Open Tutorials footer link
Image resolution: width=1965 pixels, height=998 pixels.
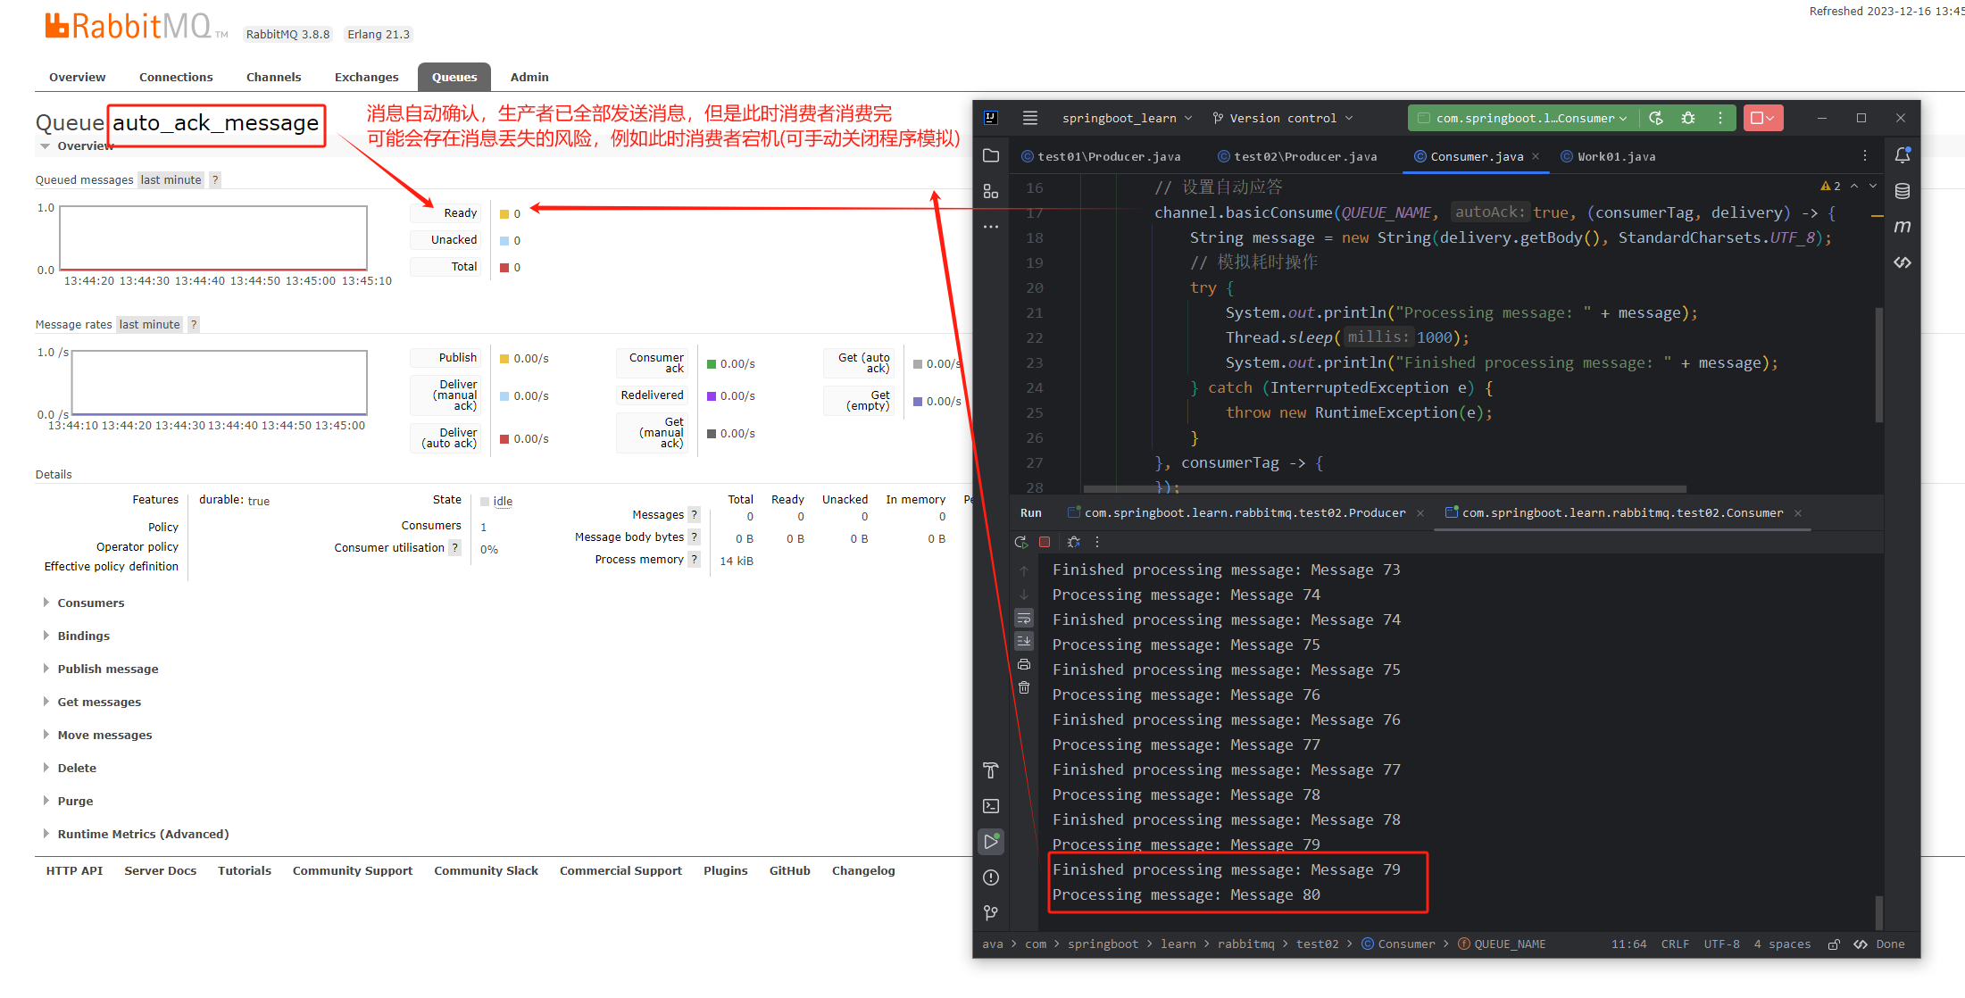point(244,870)
